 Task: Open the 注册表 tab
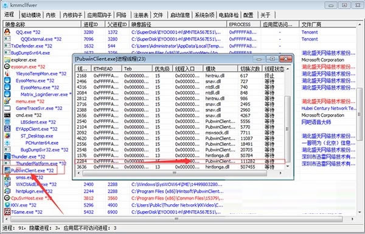coord(141,15)
